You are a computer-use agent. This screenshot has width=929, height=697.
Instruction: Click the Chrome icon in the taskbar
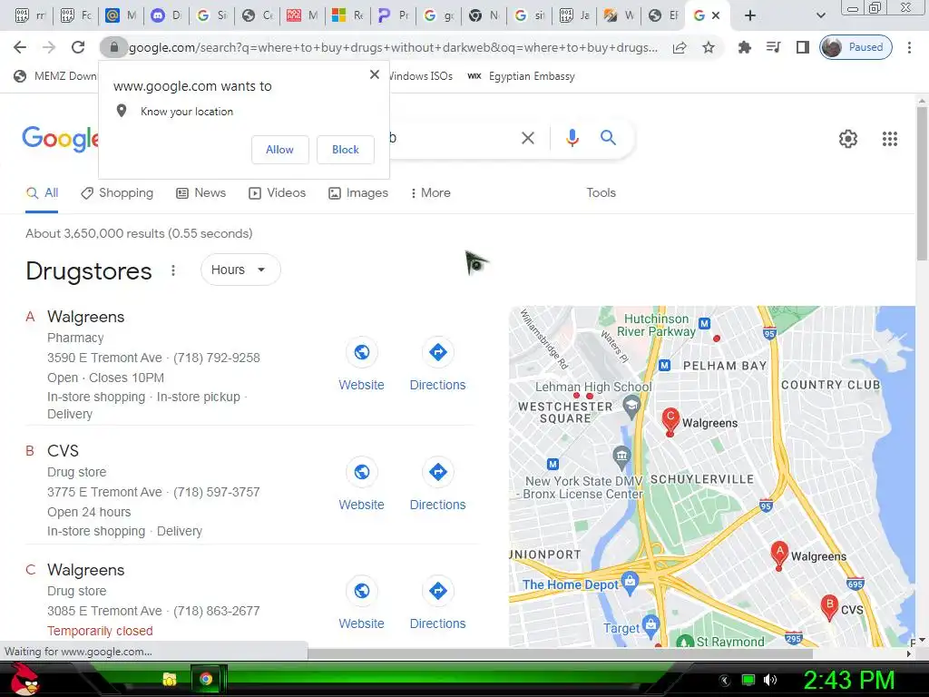click(206, 679)
